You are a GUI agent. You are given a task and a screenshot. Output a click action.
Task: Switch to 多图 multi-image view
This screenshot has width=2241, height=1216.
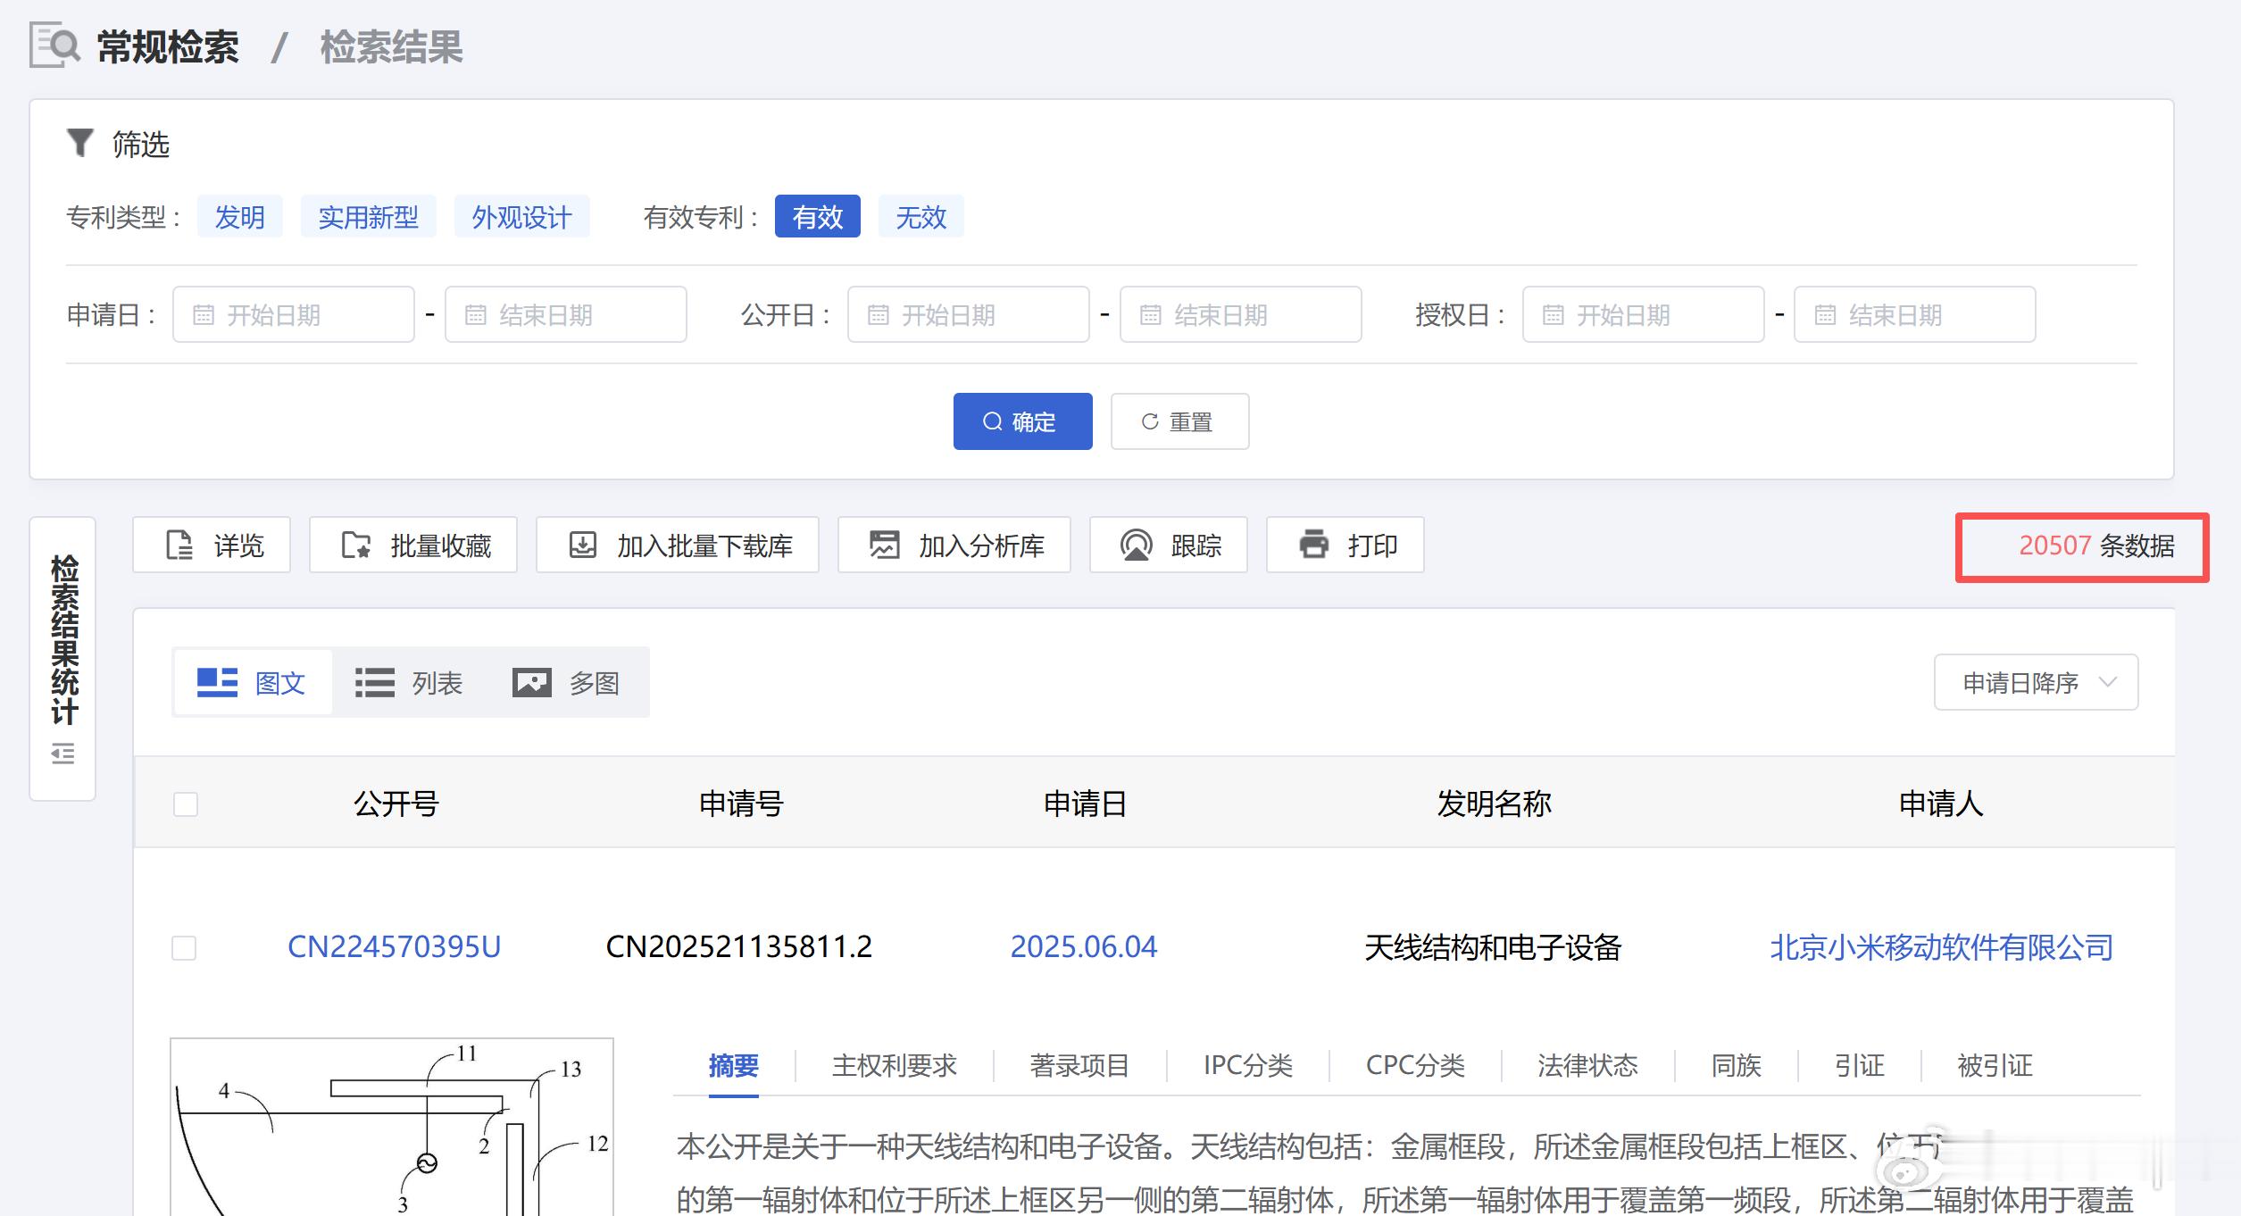(x=566, y=683)
